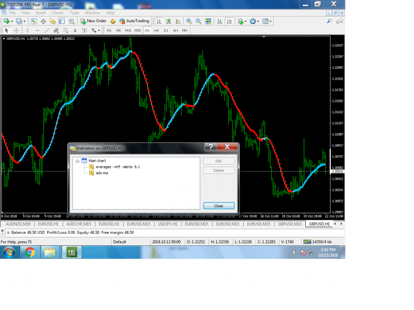Viewport: 414px width, 310px height.
Task: Tile chart windows icon
Action: [208, 21]
